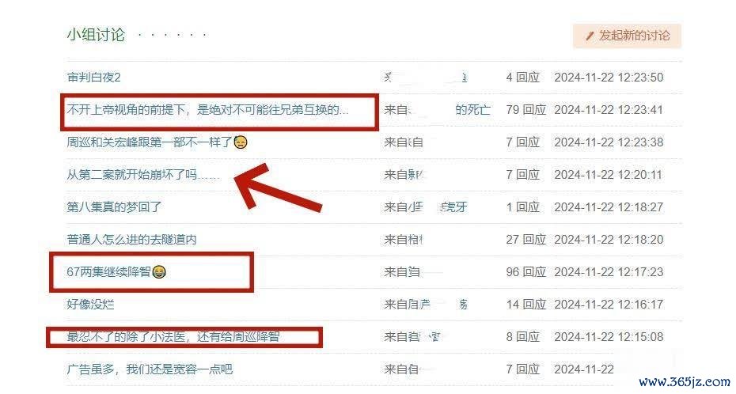Click the 小组讨论 section heading
Image resolution: width=736 pixels, height=394 pixels.
(96, 35)
